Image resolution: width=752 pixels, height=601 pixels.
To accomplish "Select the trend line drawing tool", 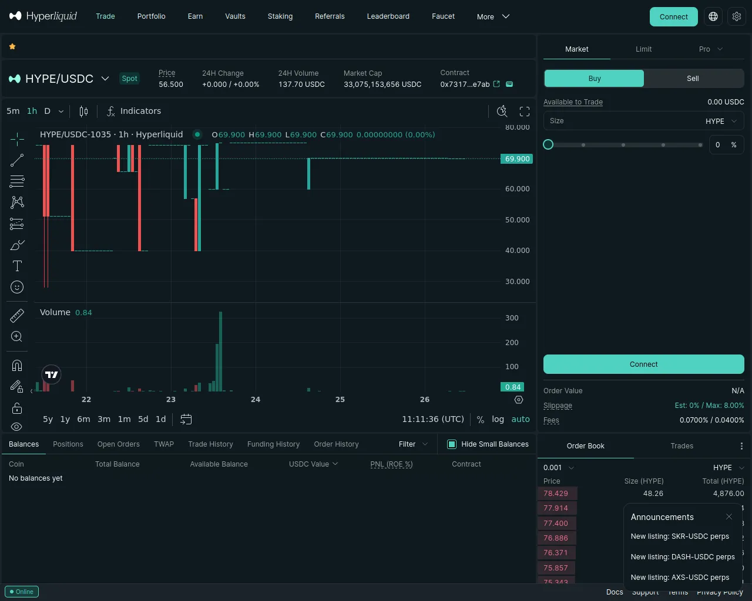I will pyautogui.click(x=17, y=160).
